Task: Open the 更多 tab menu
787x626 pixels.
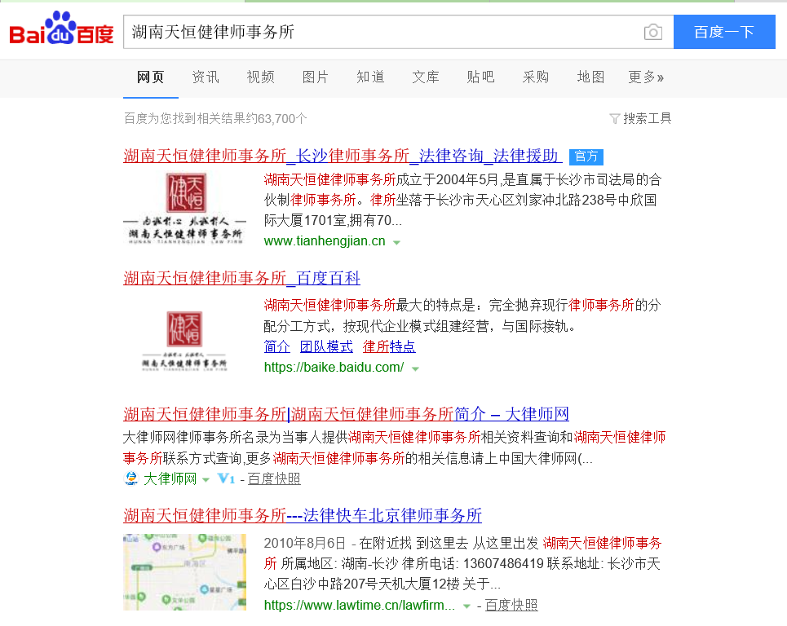Action: (645, 77)
